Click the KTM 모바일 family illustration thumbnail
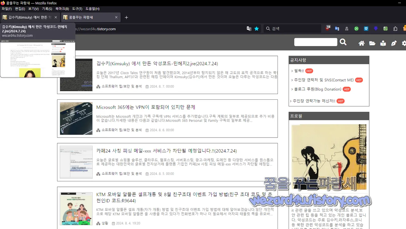The image size is (406, 229). click(x=76, y=209)
